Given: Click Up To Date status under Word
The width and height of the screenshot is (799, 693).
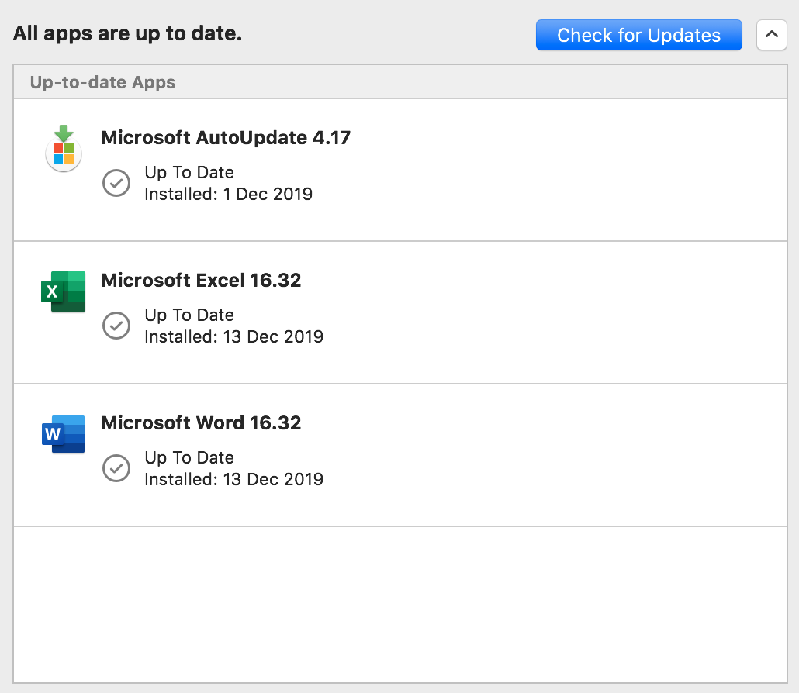Looking at the screenshot, I should [189, 458].
